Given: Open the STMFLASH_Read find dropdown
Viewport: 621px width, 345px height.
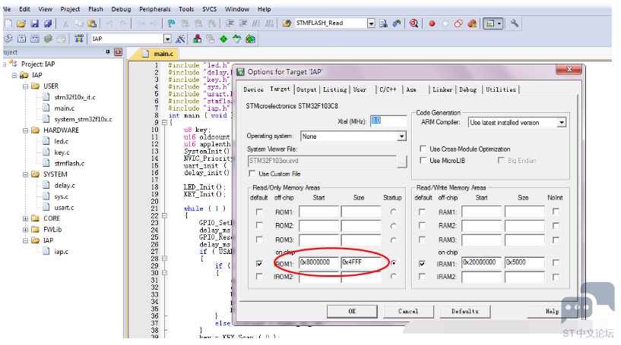Looking at the screenshot, I should coord(371,24).
